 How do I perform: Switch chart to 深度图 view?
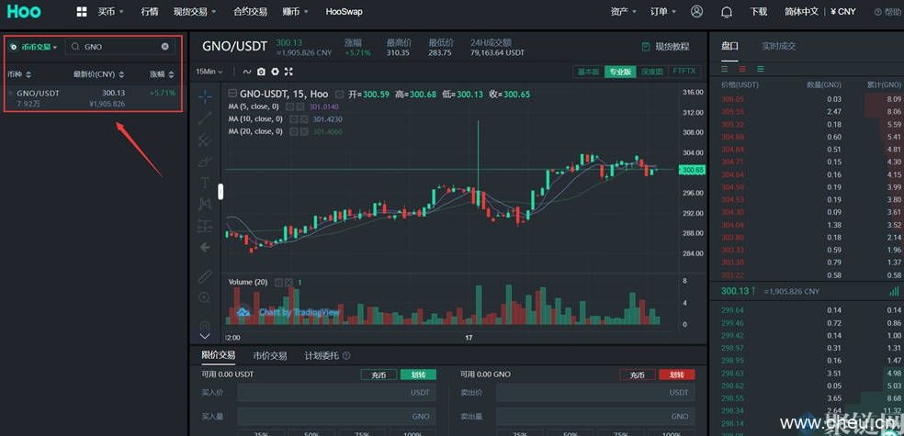pos(651,71)
